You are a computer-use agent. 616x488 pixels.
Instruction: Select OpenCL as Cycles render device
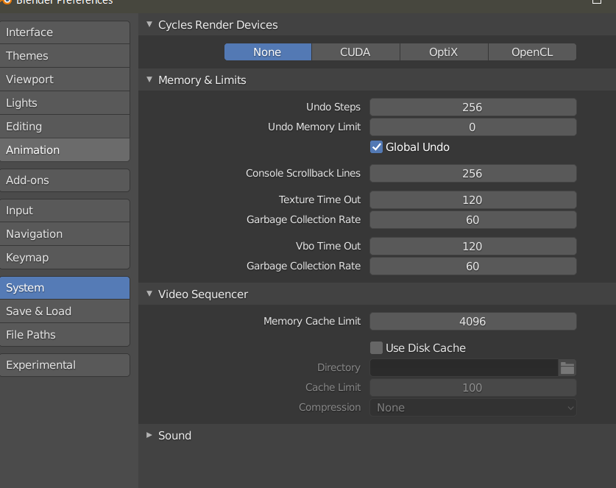(532, 52)
